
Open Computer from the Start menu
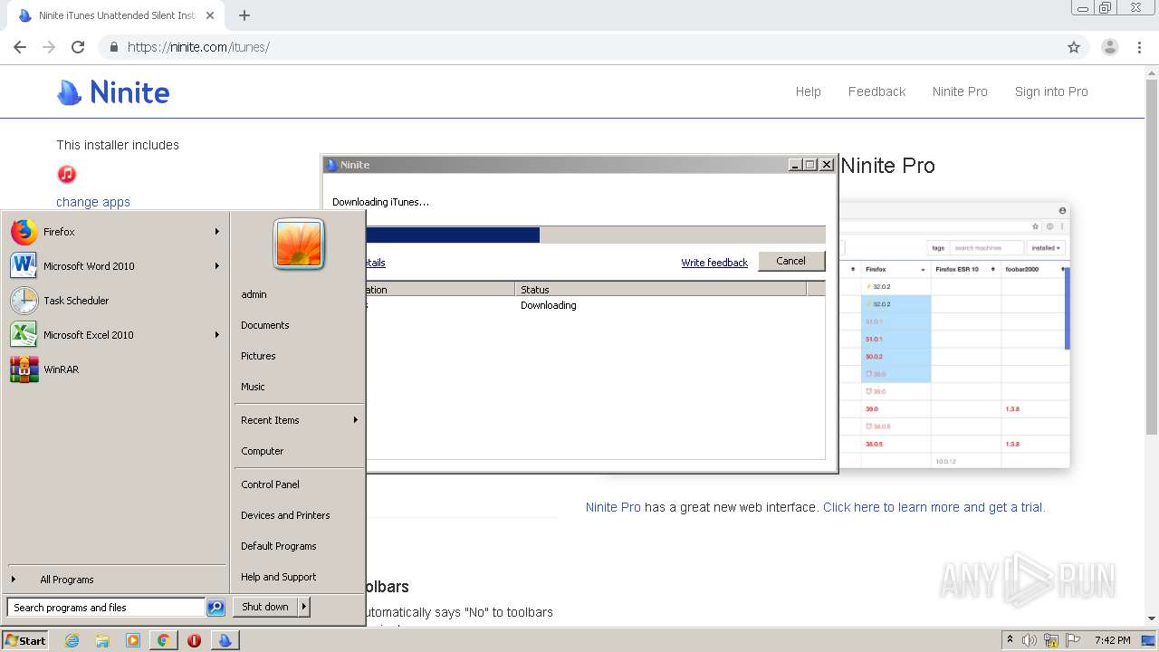pyautogui.click(x=263, y=451)
